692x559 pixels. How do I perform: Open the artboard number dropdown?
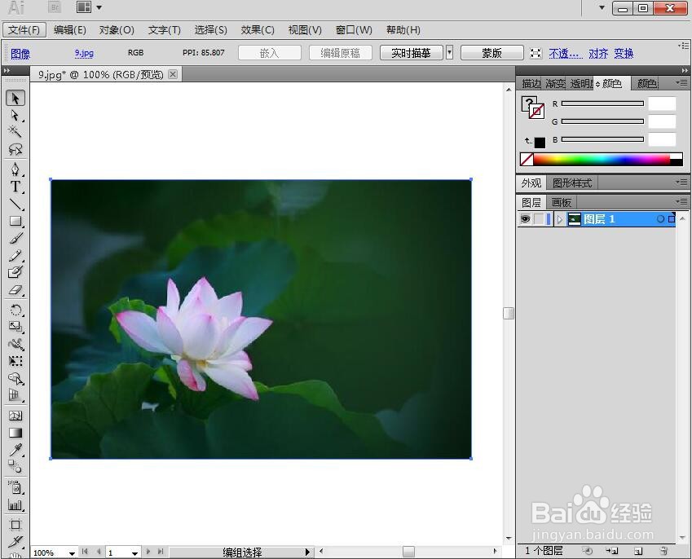[x=134, y=552]
